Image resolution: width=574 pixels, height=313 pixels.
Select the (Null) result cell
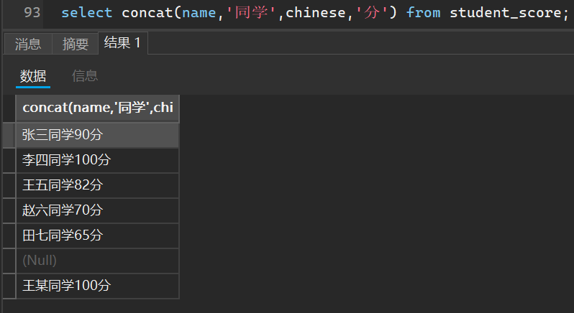[98, 261]
